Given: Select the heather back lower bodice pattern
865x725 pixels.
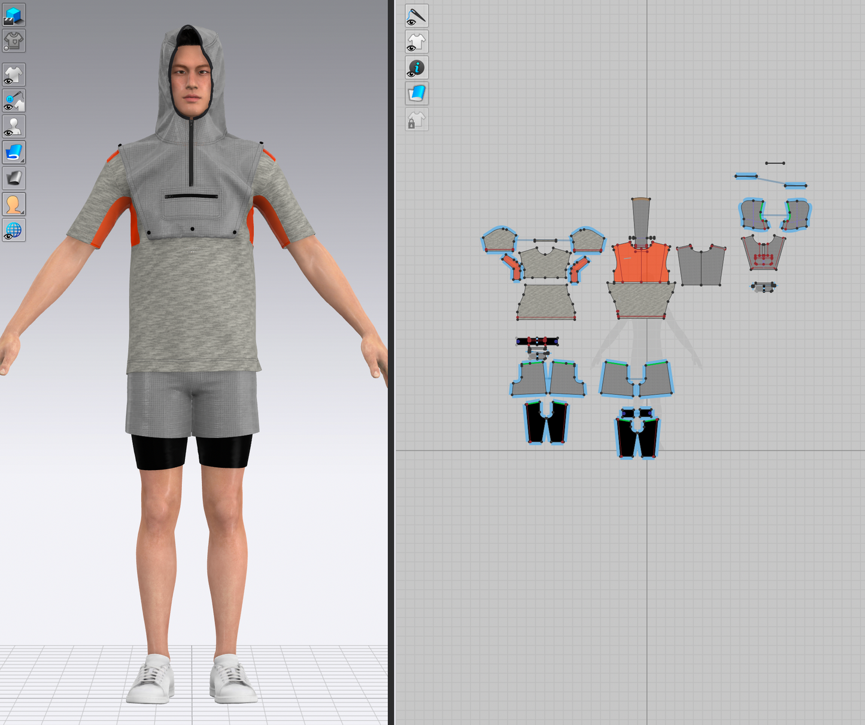Looking at the screenshot, I should coord(641,300).
